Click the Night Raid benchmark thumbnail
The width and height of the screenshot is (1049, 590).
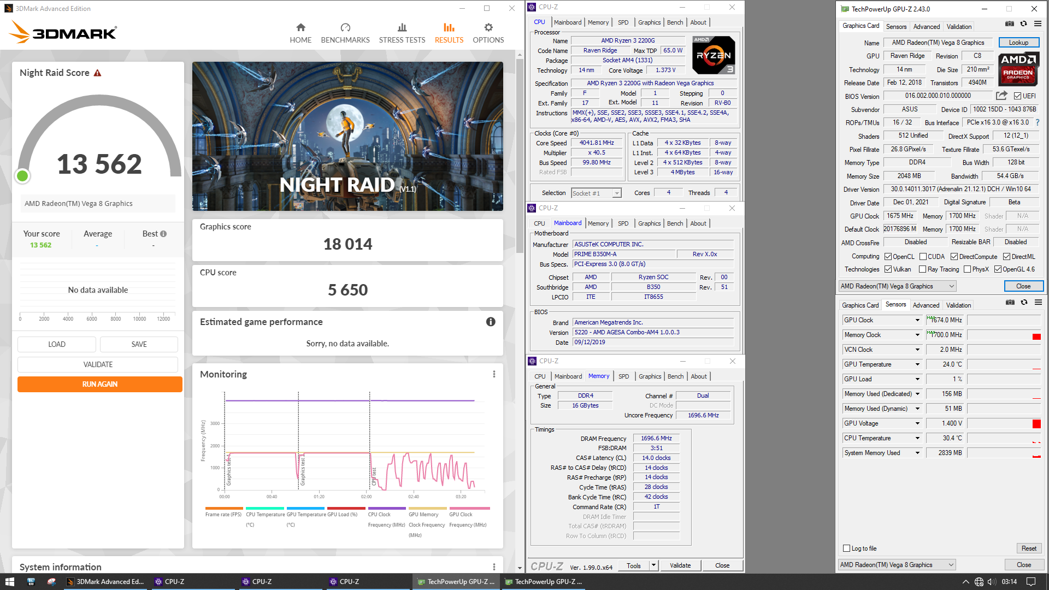coord(347,136)
